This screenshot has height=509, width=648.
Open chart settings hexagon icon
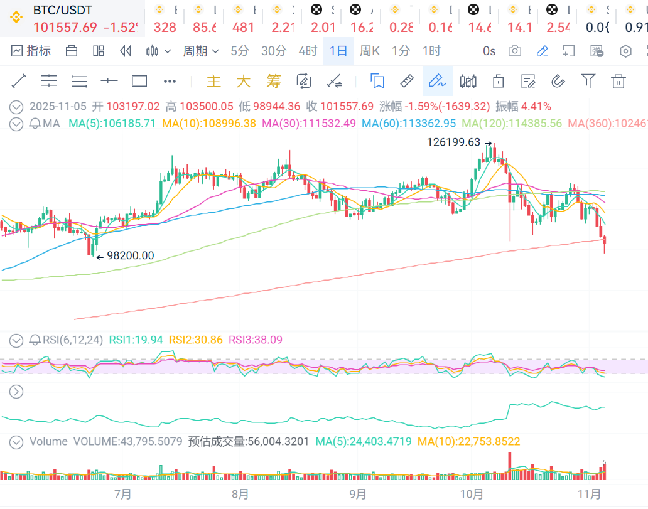625,51
